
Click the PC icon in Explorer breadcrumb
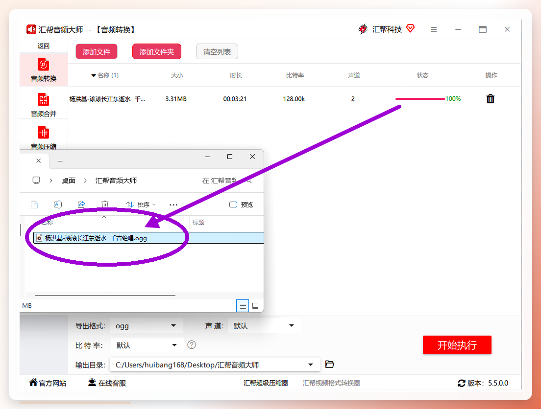coord(36,180)
